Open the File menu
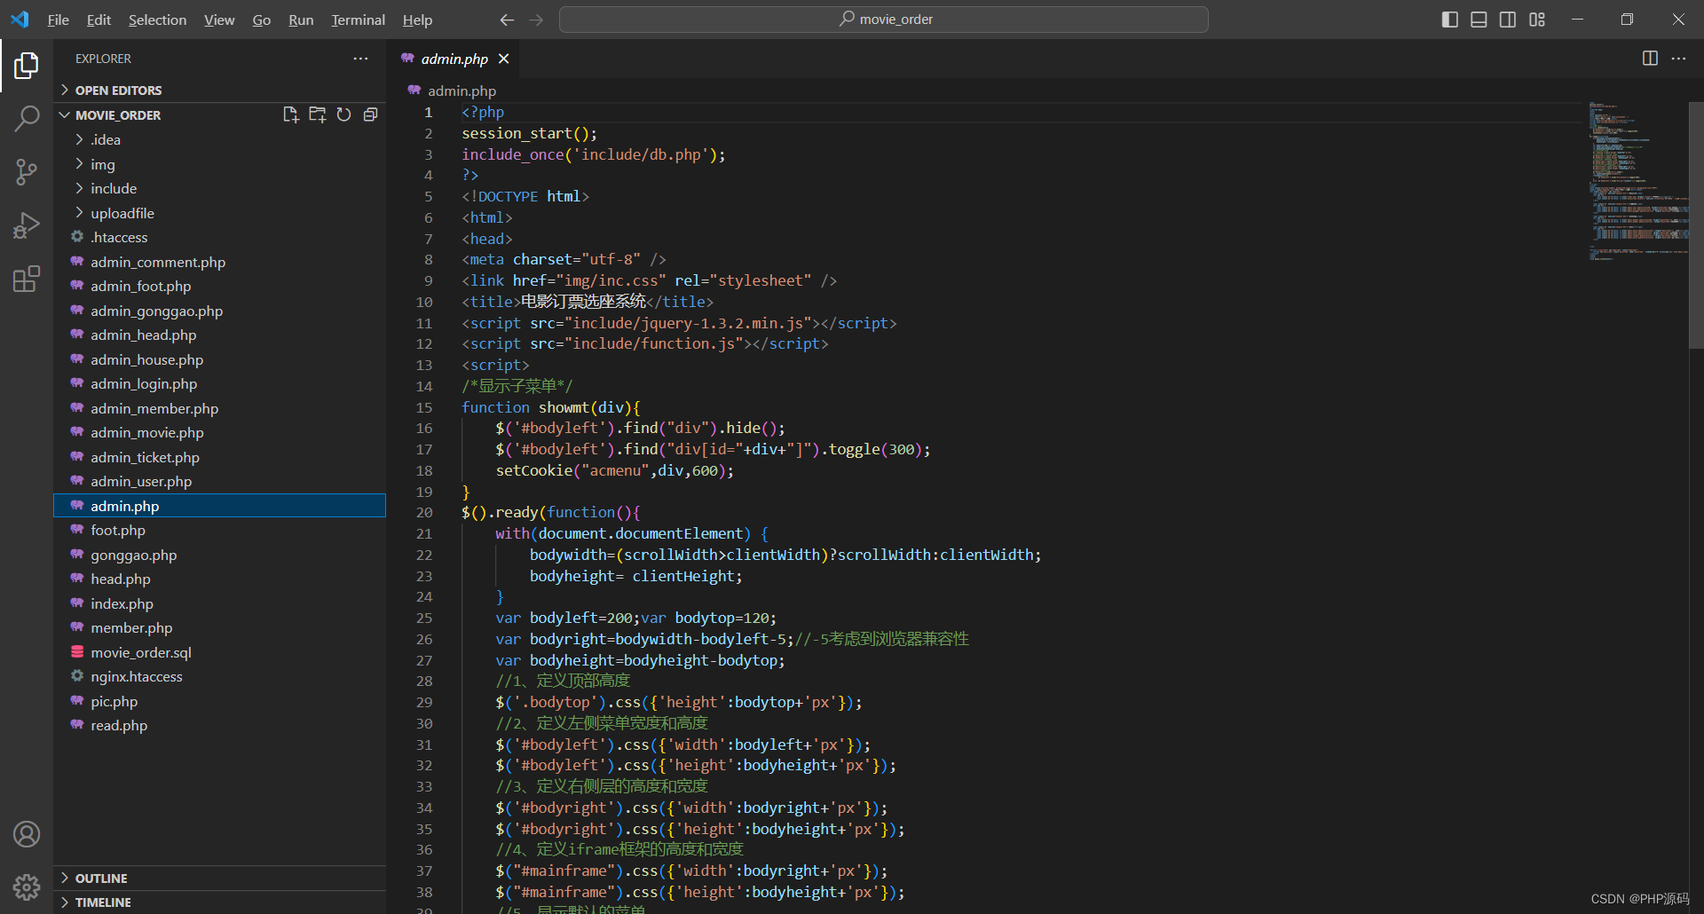Image resolution: width=1704 pixels, height=914 pixels. (59, 20)
